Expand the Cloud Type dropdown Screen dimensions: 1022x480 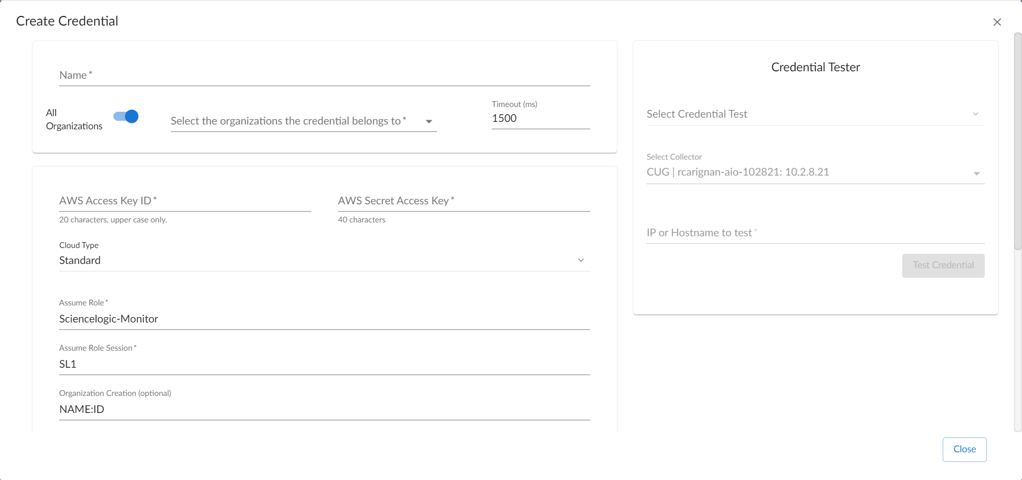point(319,260)
